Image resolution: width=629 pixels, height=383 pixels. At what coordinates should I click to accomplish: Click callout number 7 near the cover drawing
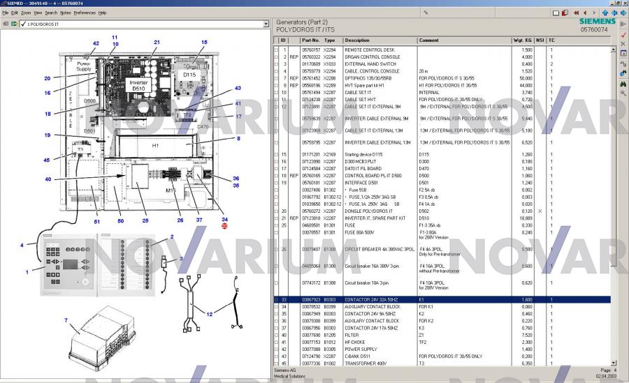tap(66, 320)
